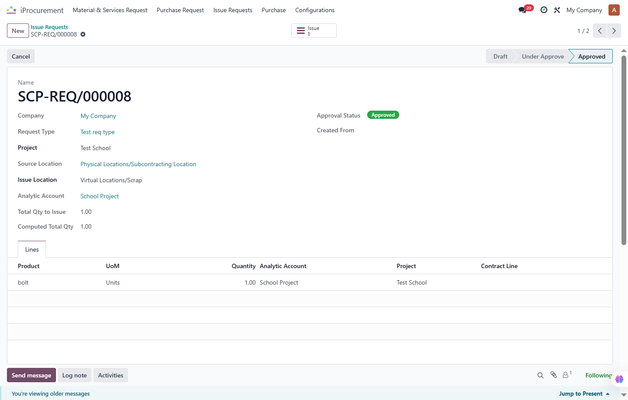Attach a file with the paperclip icon
The width and height of the screenshot is (628, 400).
click(554, 375)
